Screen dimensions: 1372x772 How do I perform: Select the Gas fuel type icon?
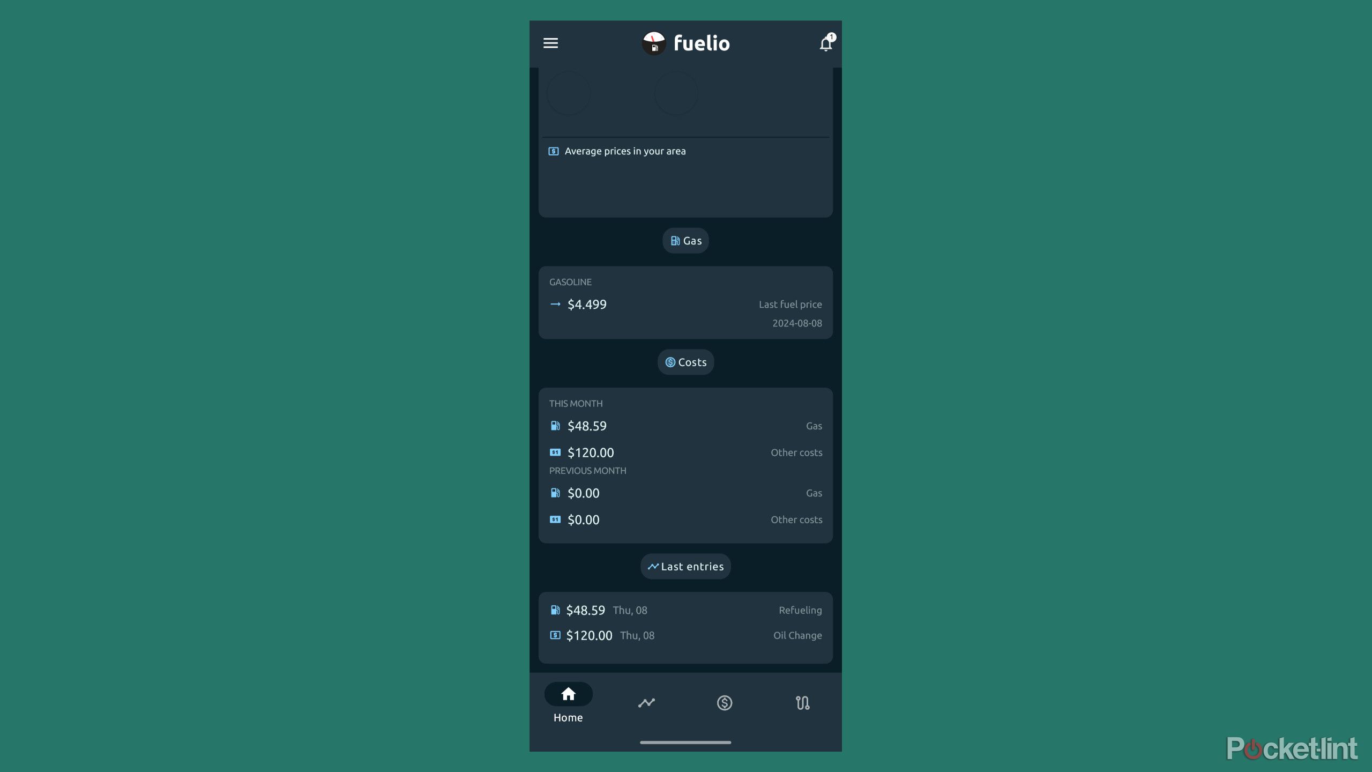tap(676, 240)
